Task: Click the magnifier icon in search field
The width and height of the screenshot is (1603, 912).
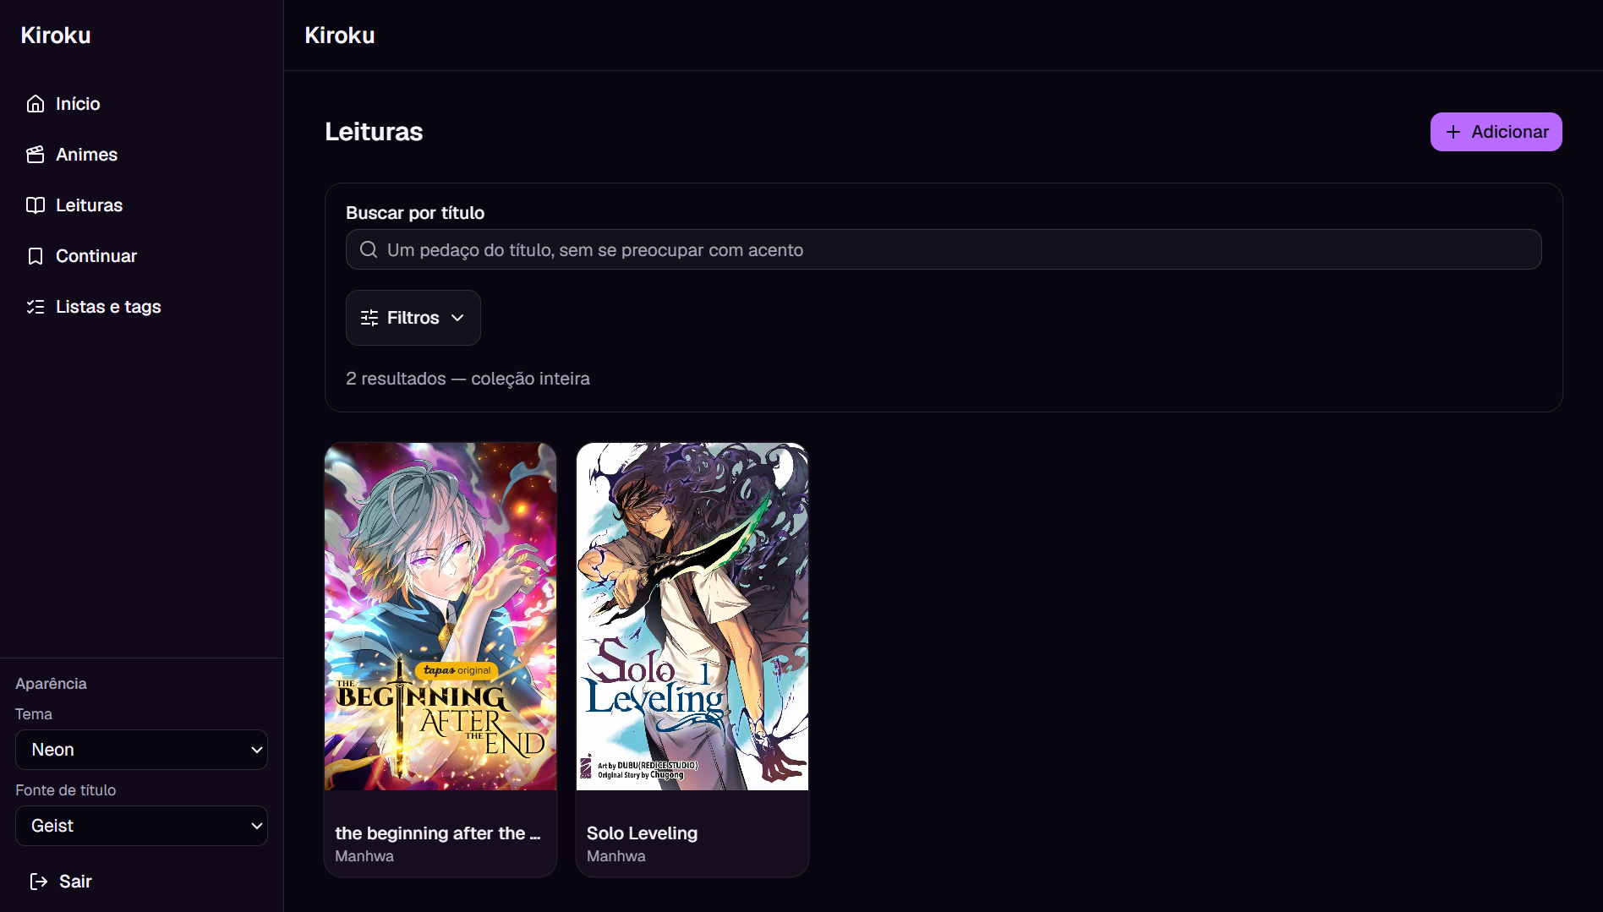Action: coord(369,249)
